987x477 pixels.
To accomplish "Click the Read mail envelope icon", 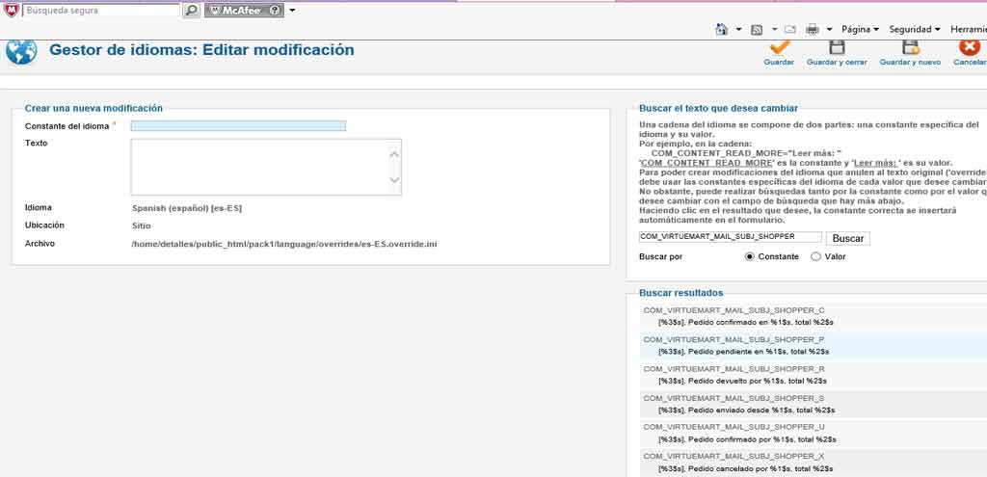I will (790, 30).
